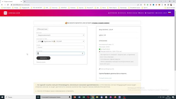Click the Chrome profile avatar
This screenshot has width=176, height=99.
(171, 5)
